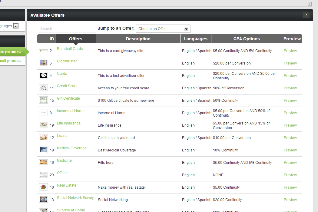Click the help question mark icon
Image resolution: width=318 pixels, height=212 pixels.
[306, 15]
